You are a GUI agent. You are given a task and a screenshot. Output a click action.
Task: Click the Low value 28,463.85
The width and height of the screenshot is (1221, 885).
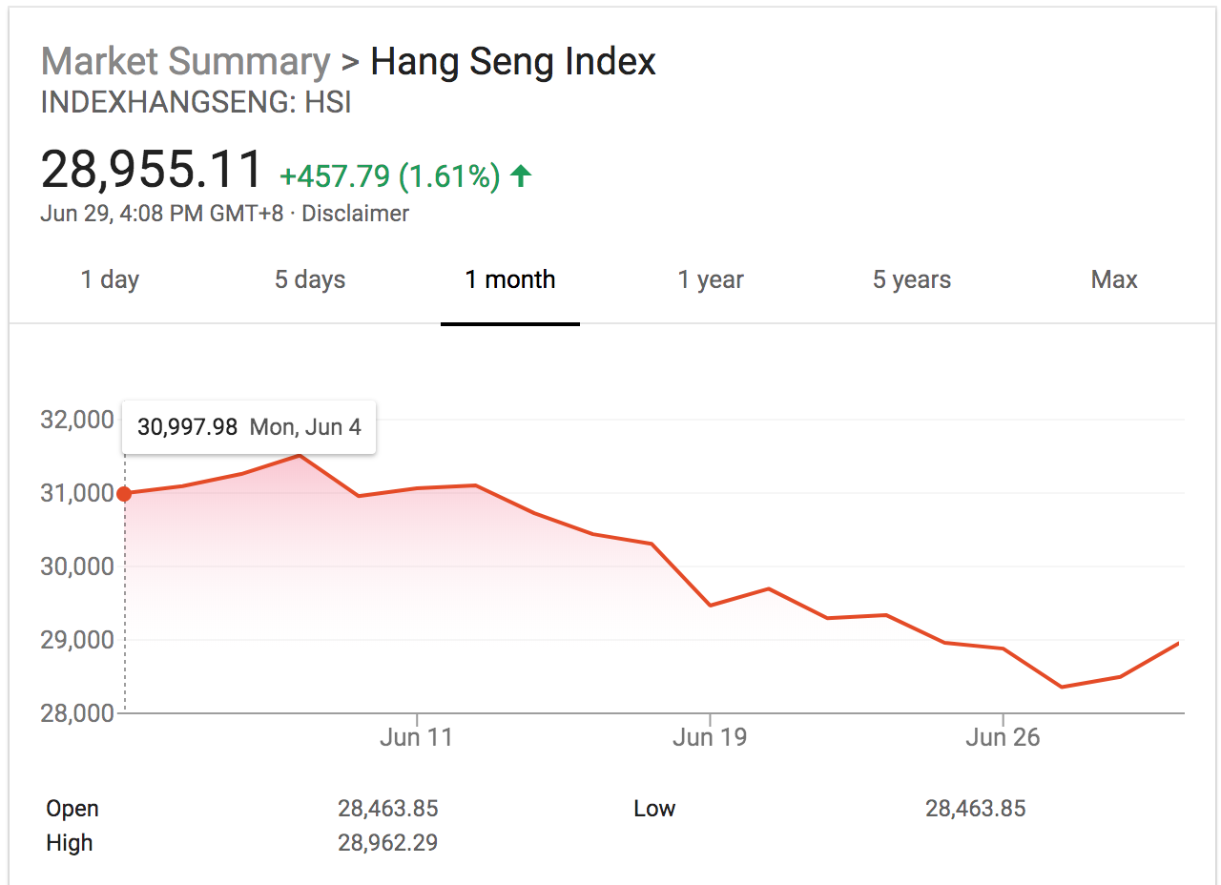coord(976,808)
